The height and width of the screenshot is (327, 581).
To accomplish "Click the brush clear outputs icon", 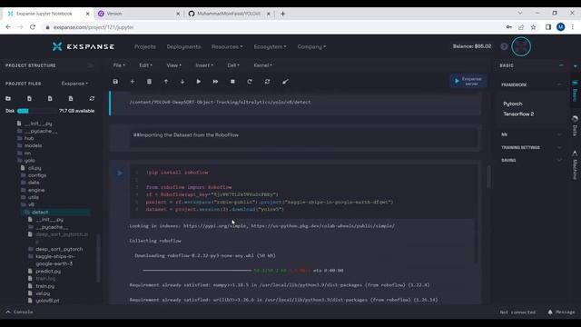I will point(285,82).
